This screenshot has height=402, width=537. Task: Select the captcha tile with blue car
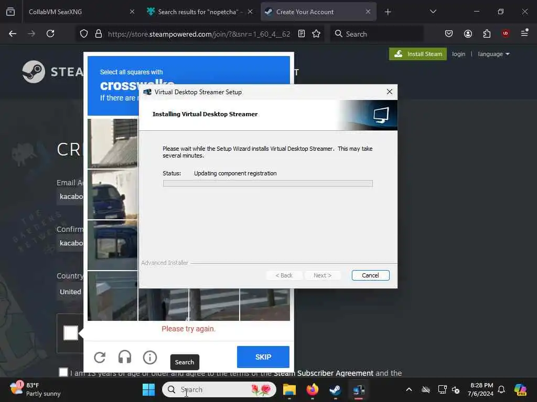113,195
